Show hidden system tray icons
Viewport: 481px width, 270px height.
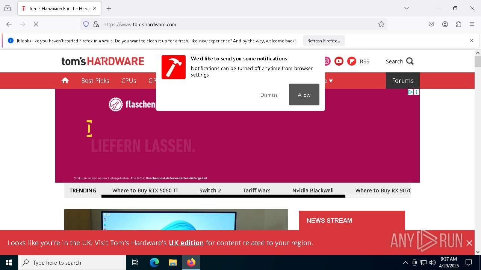pyautogui.click(x=405, y=262)
